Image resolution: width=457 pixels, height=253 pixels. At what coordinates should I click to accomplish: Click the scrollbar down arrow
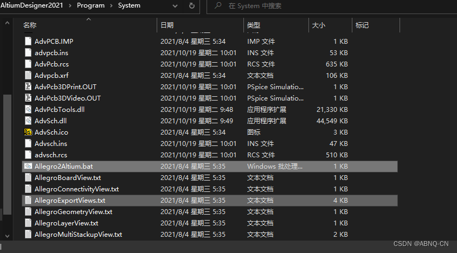point(7,236)
